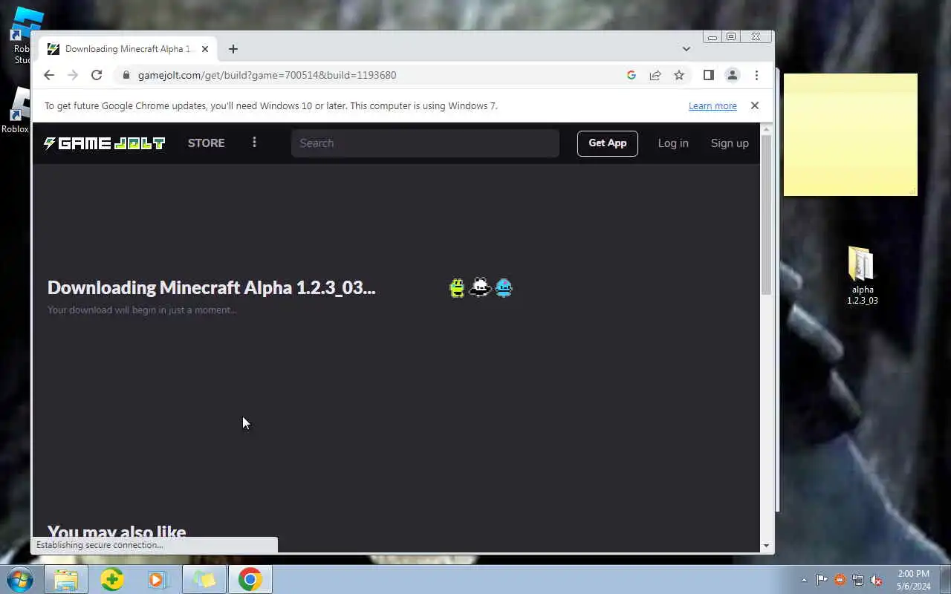Minimize the Chrome window
Viewport: 951px width, 594px height.
(x=713, y=36)
